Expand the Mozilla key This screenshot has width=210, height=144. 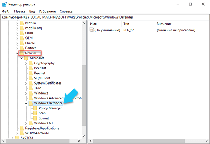tap(17, 23)
